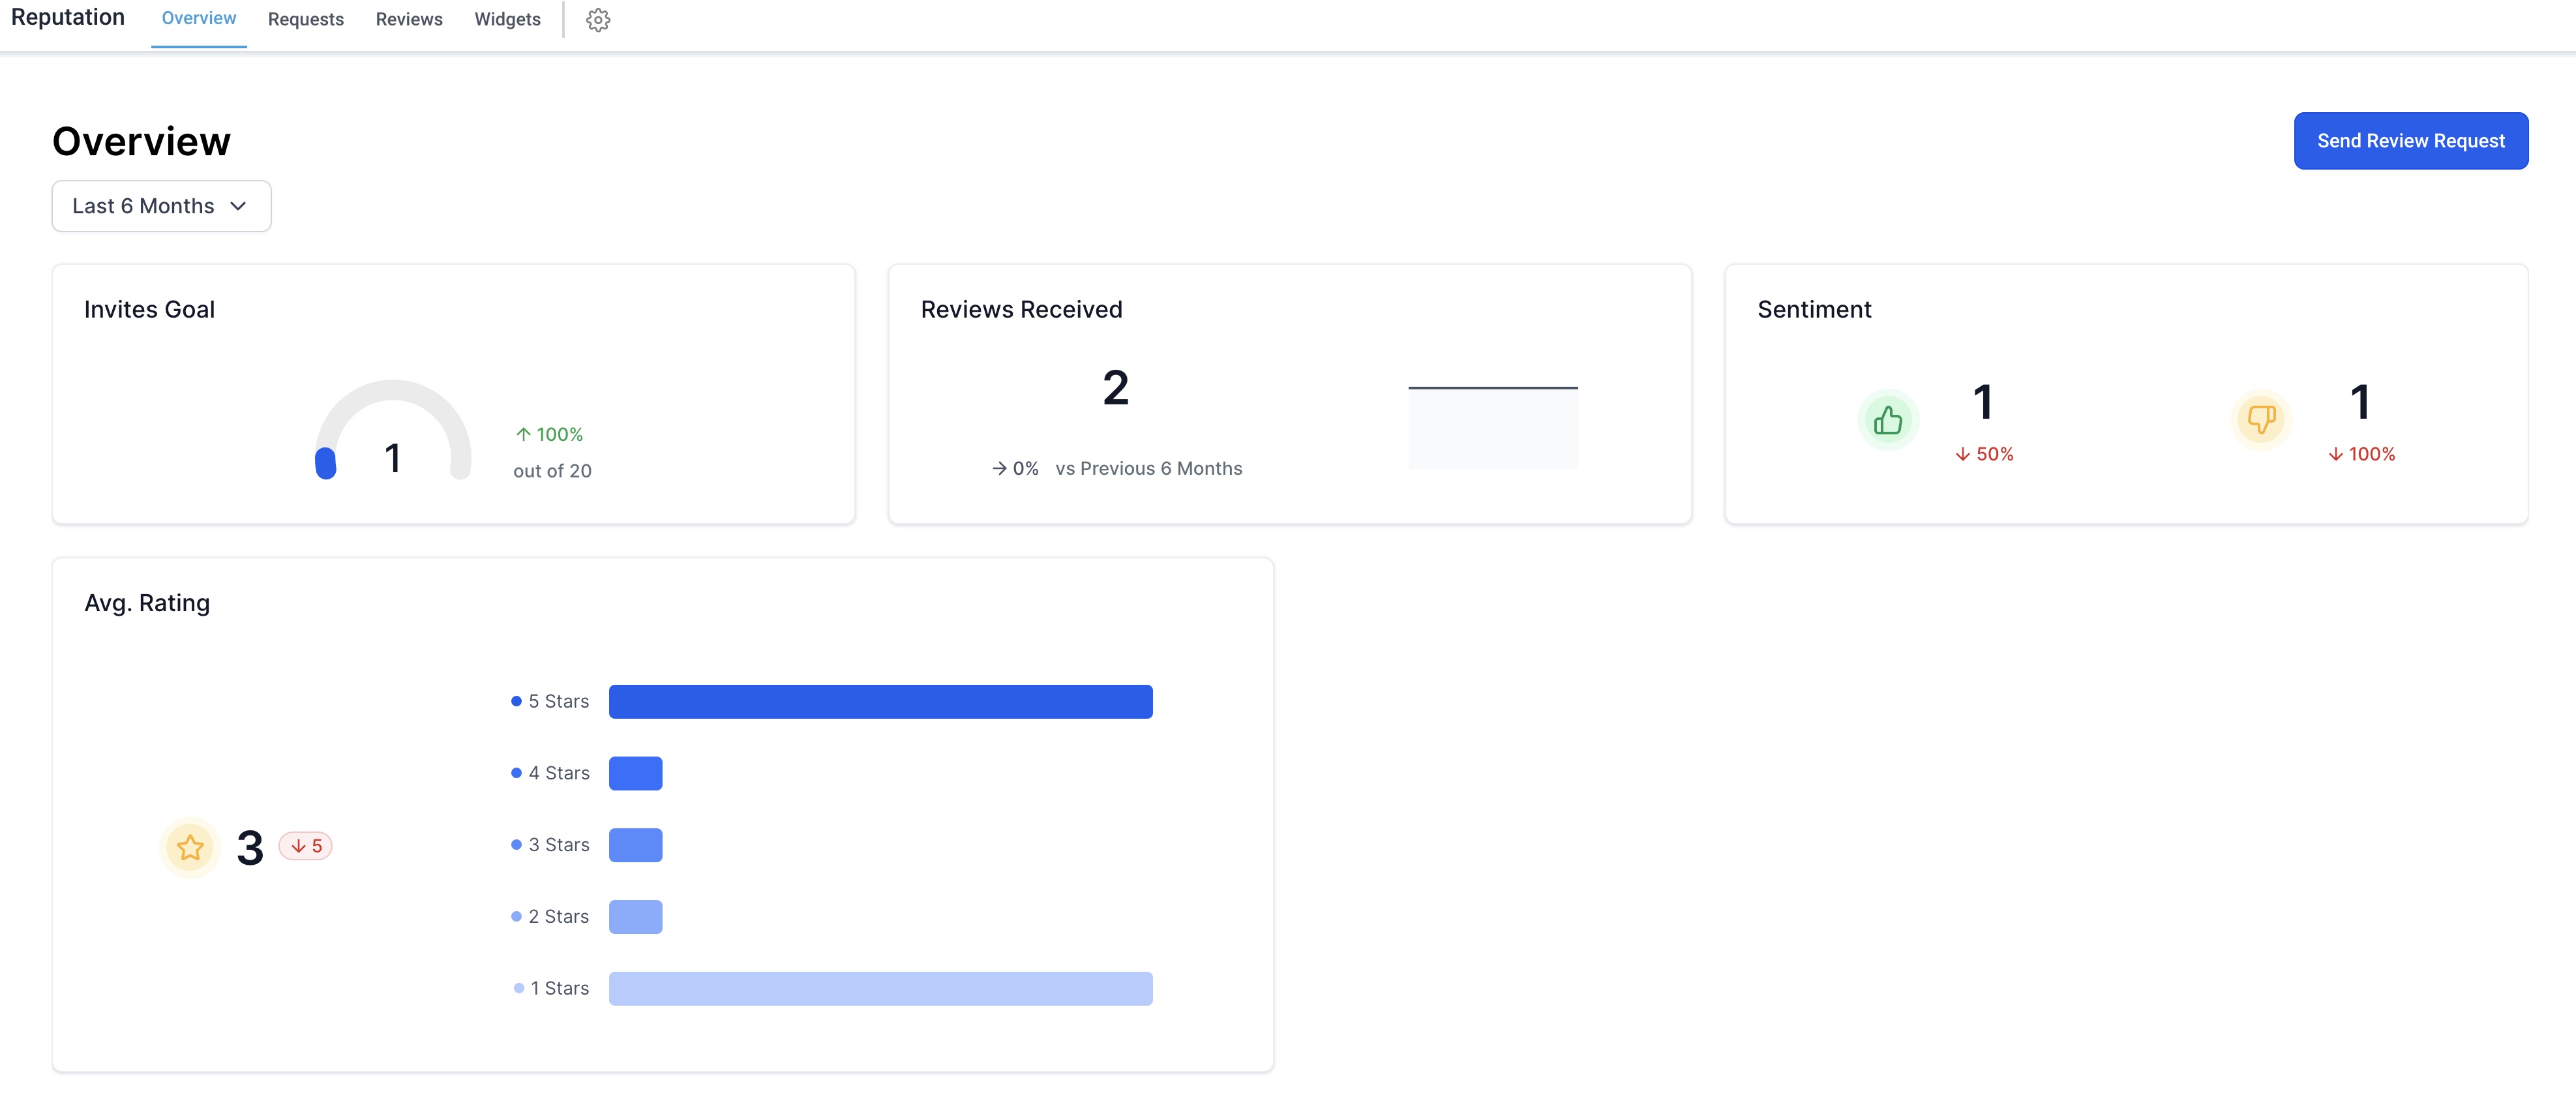
Task: Switch to the Reviews tab
Action: coord(408,20)
